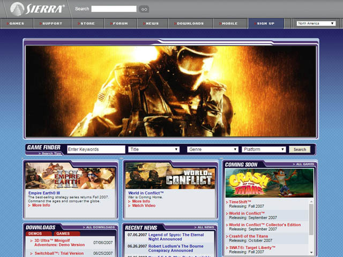Screen dimensions: 343x257
Task: Click the Sign Up button
Action: [265, 24]
